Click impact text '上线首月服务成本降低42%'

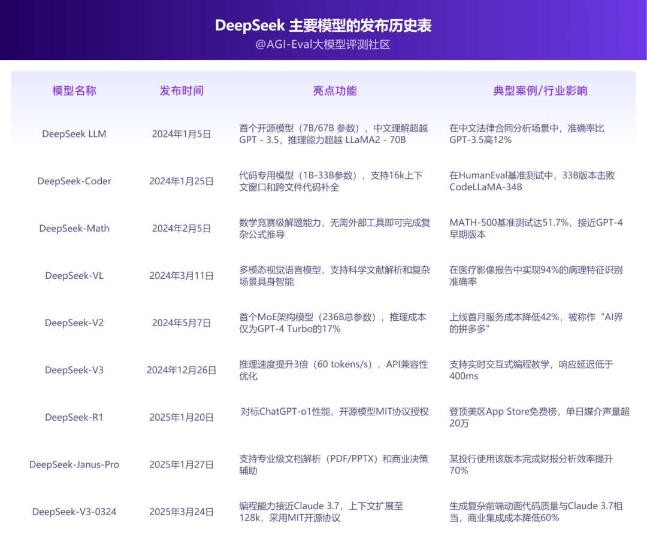tap(504, 317)
